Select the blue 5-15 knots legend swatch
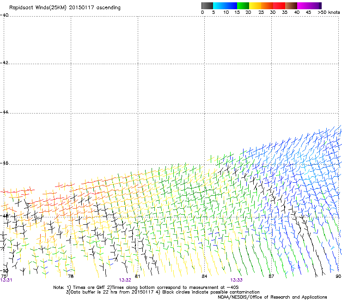The height and width of the screenshot is (300, 342). click(225, 6)
